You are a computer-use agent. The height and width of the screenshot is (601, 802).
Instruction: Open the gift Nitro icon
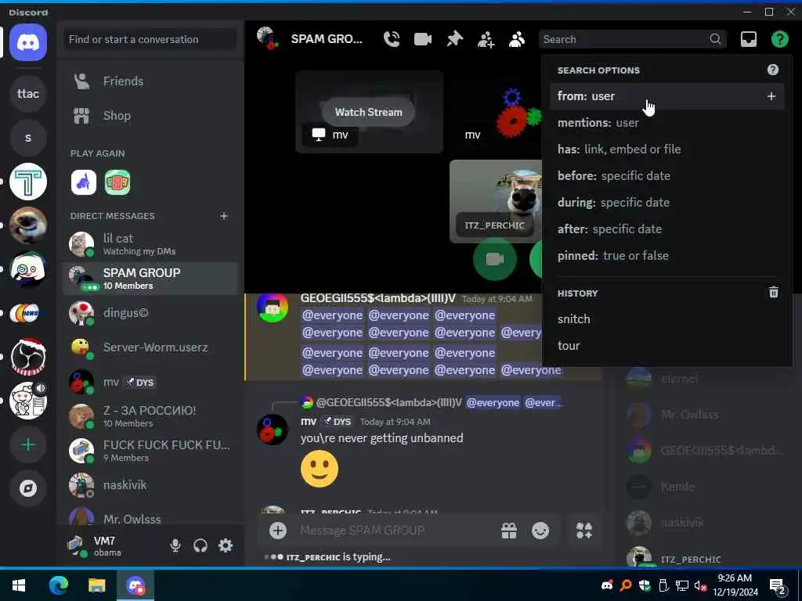coord(509,531)
